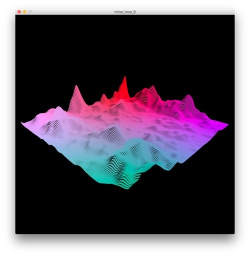The width and height of the screenshot is (250, 256).
Task: Click the grayed-out zoom window button
Action: (30, 12)
